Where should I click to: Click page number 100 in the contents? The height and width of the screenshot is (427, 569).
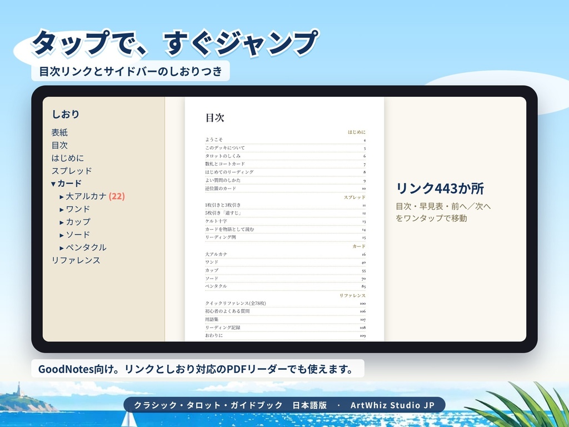(362, 304)
